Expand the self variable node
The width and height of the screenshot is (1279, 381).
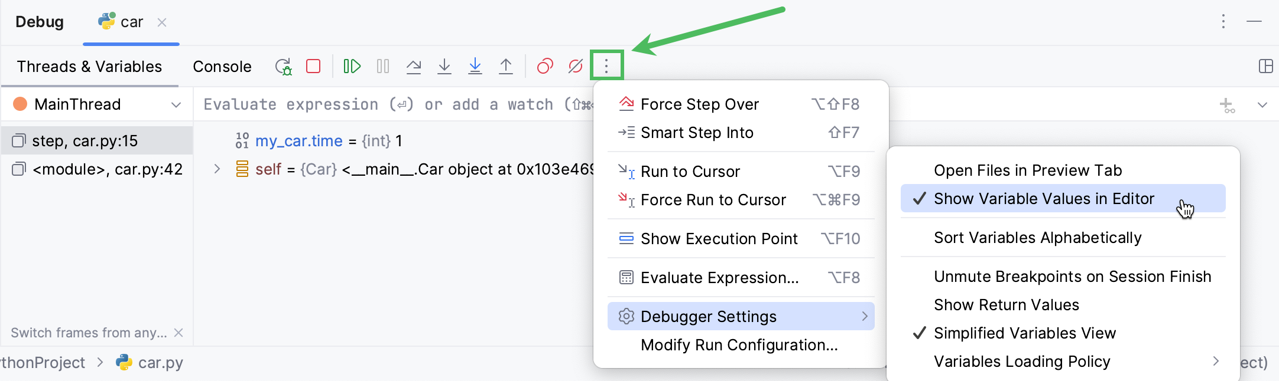[x=217, y=169]
